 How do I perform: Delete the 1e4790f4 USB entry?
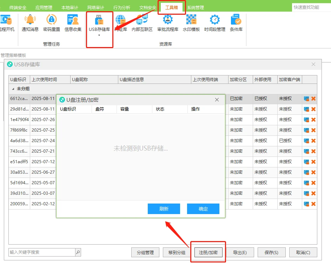click(313, 120)
